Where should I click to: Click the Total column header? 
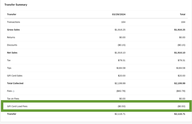point(182,14)
